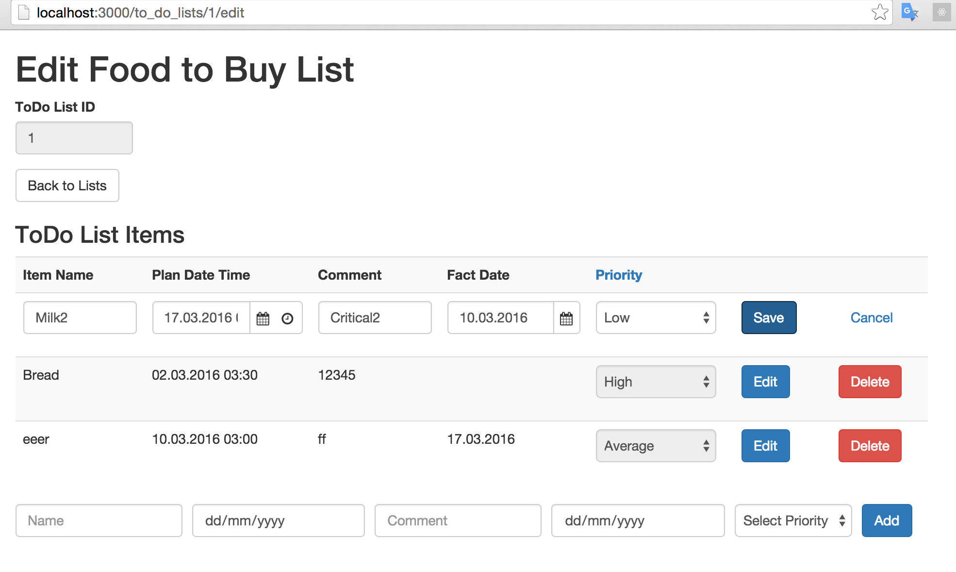Edit the Bread item
The width and height of the screenshot is (956, 572).
(765, 382)
